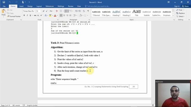
Task: Increase font size with Grow Font icon
Action: point(44,11)
